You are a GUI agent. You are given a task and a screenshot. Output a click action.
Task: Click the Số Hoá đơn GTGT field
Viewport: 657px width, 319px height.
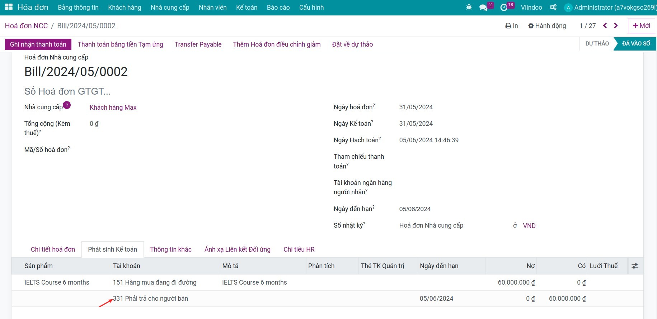point(67,91)
